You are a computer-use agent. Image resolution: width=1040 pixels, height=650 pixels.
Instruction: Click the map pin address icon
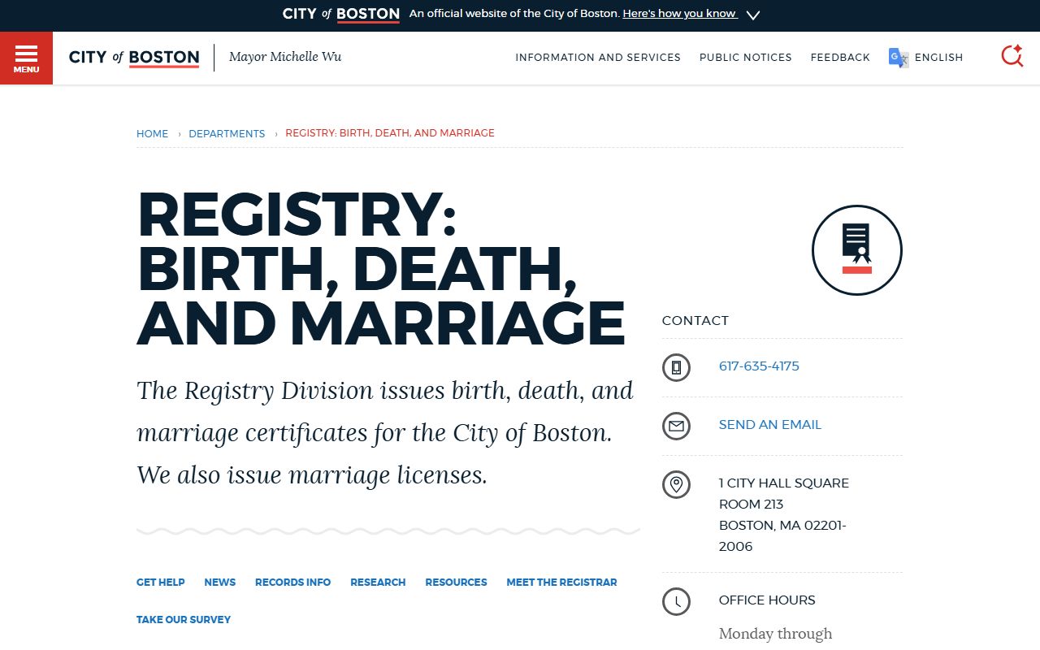coord(676,484)
